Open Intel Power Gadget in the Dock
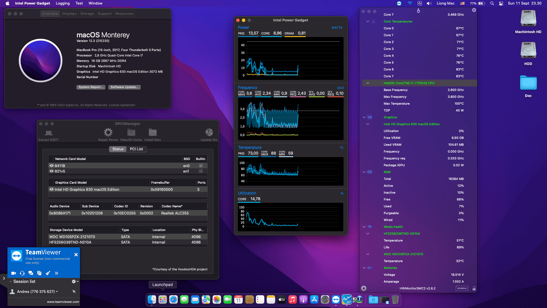This screenshot has width=547, height=308. 347,299
